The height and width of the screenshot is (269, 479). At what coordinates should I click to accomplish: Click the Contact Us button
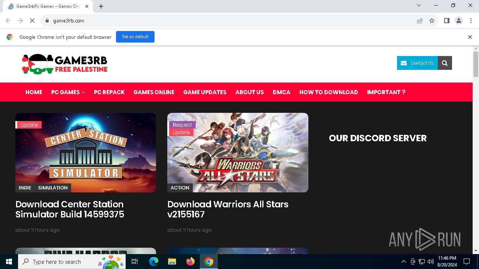coord(417,63)
